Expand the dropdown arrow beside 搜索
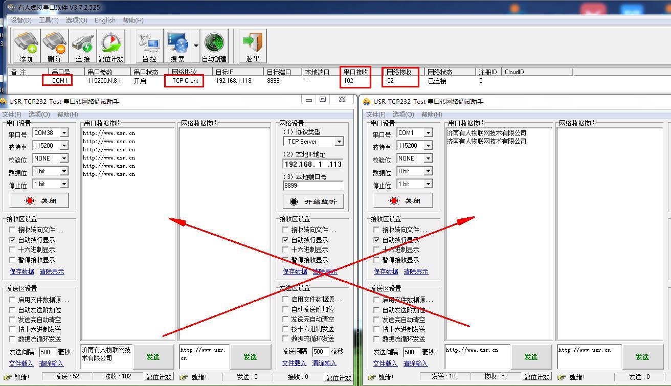The height and width of the screenshot is (386, 671). point(196,46)
